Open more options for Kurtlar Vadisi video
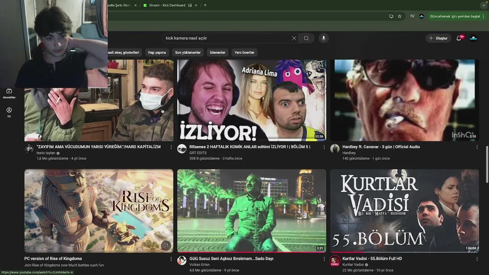The height and width of the screenshot is (275, 489). (477, 259)
